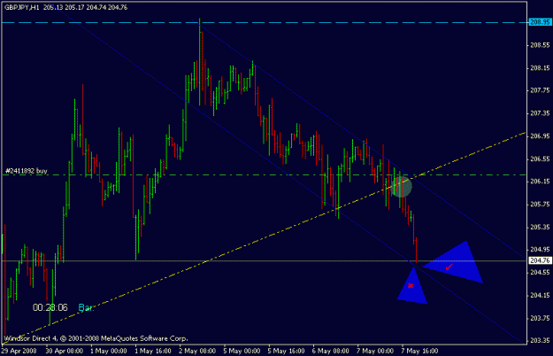553x356 pixels.
Task: Click the 206.55 price scale value
Action: click(540, 159)
